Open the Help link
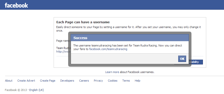Screen dimensions: 224x94 click(138, 81)
